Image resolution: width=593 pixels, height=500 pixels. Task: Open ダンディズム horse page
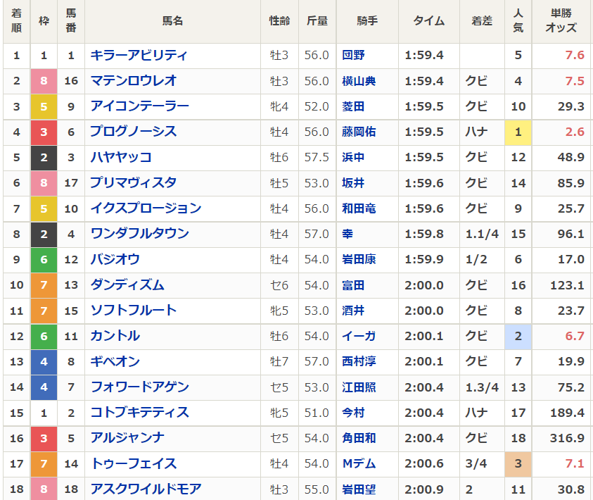pyautogui.click(x=127, y=285)
